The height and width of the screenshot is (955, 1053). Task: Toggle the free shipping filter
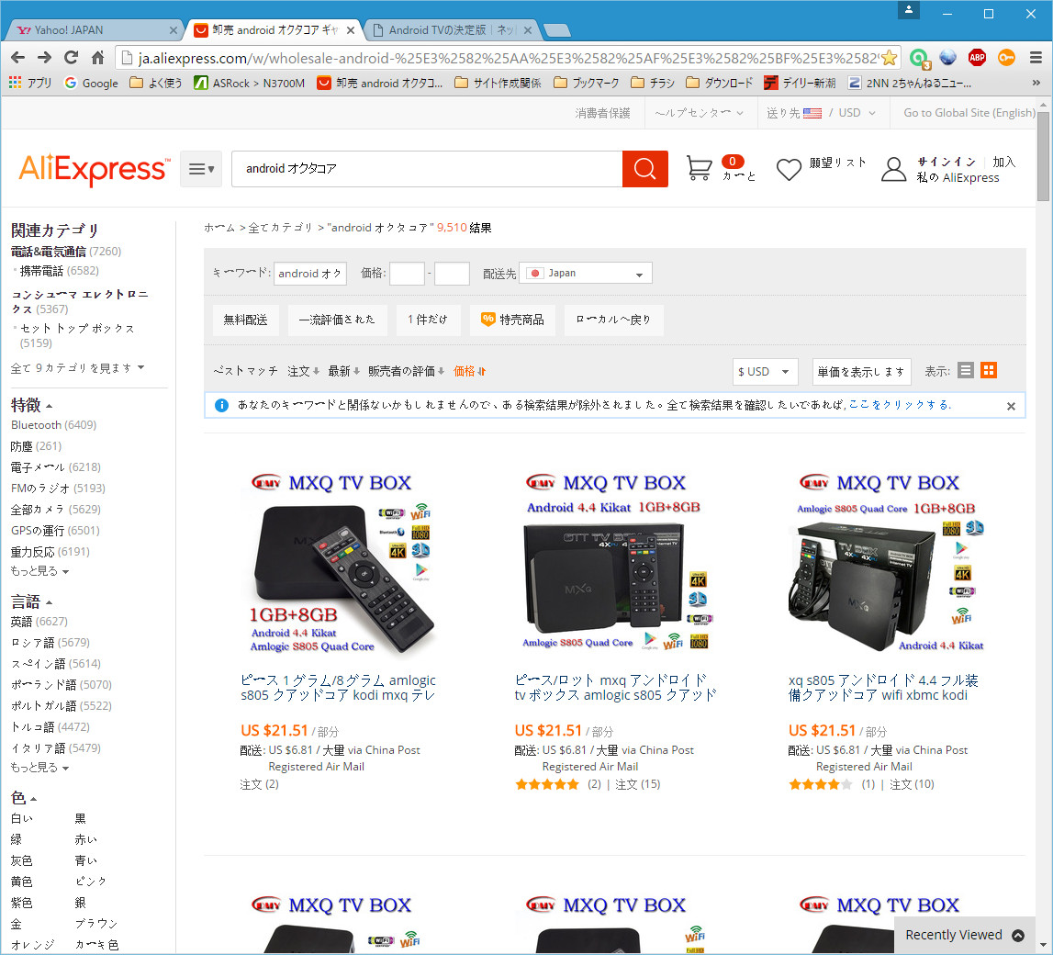pos(245,320)
